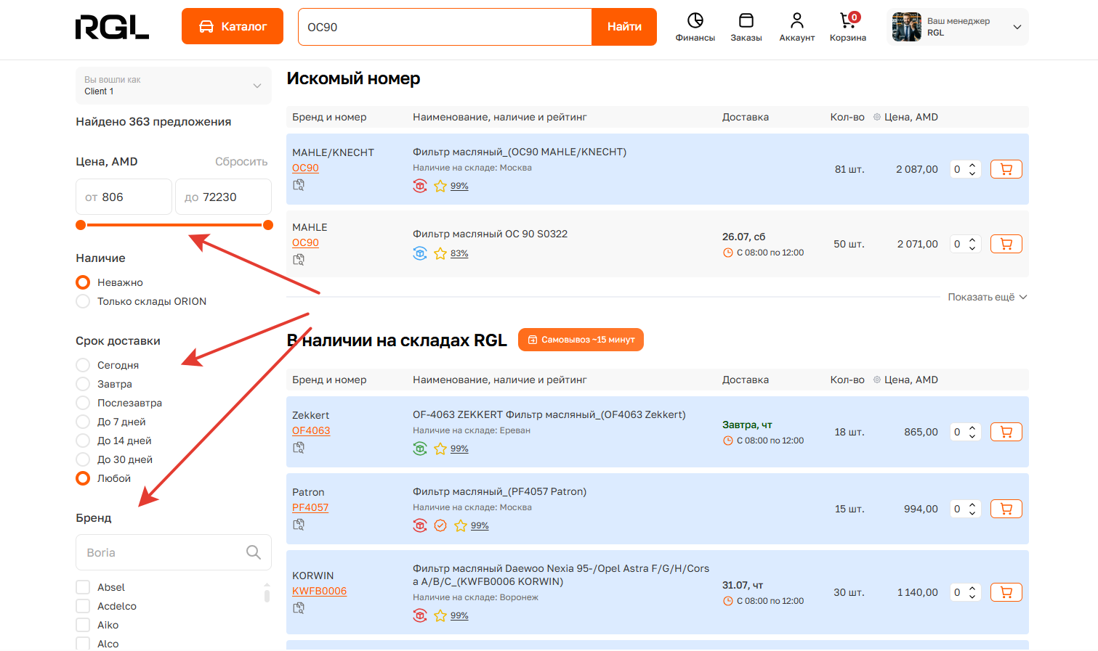Open KWFB0006 part number link
Image resolution: width=1098 pixels, height=651 pixels.
[x=319, y=591]
